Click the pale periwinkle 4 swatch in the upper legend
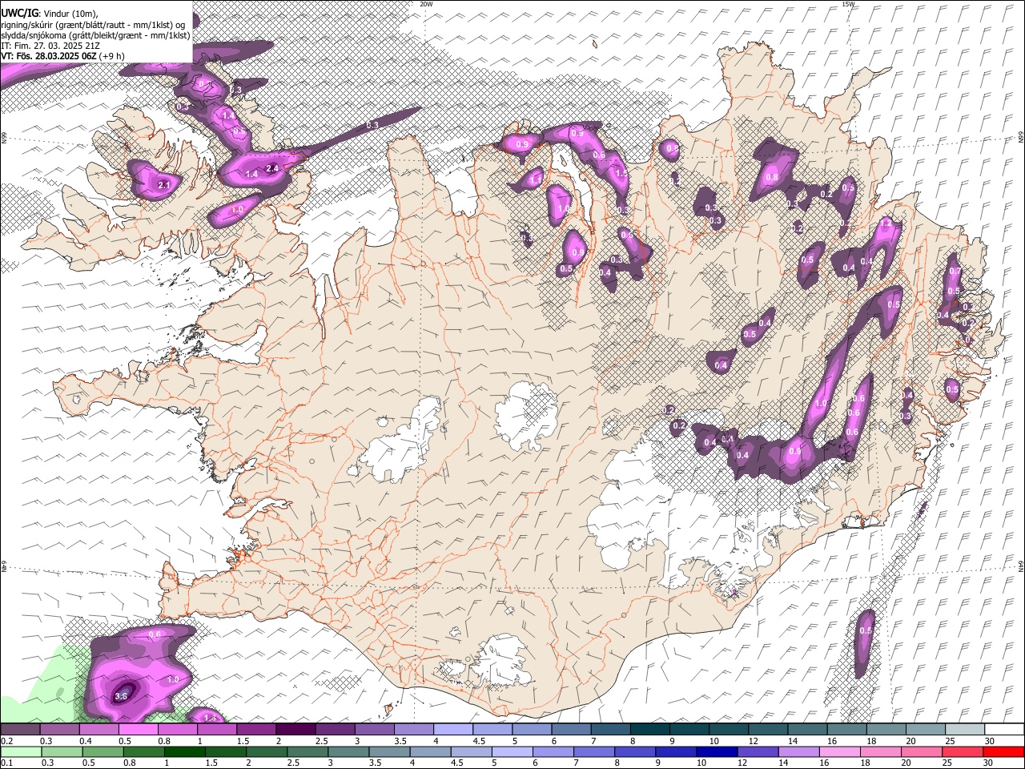 [452, 729]
